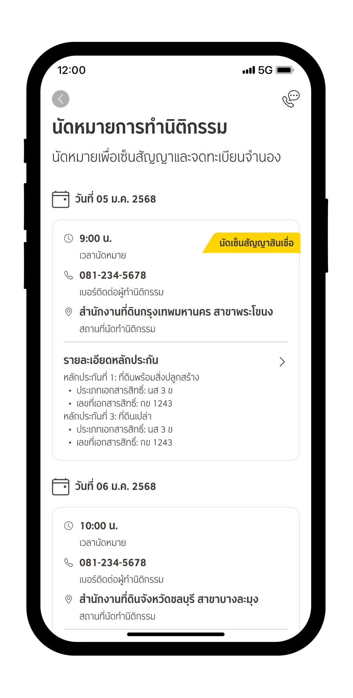Select the หลักประกันที่ 1 collateral entry

[131, 377]
